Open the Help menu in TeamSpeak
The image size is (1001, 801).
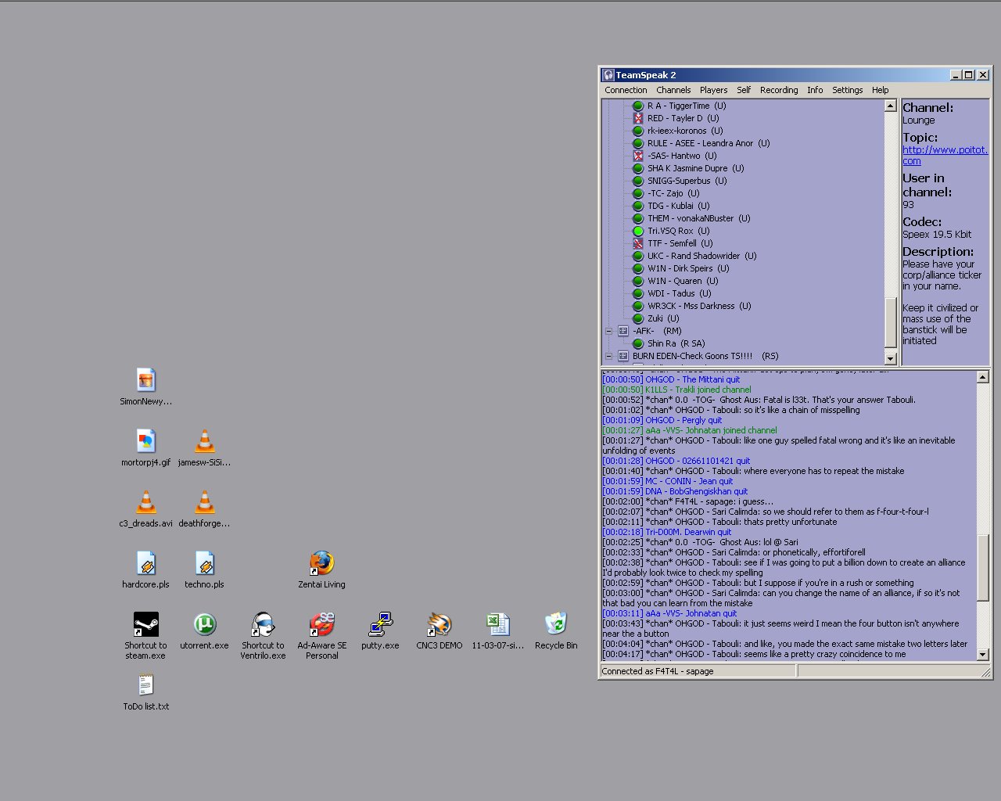pos(880,90)
